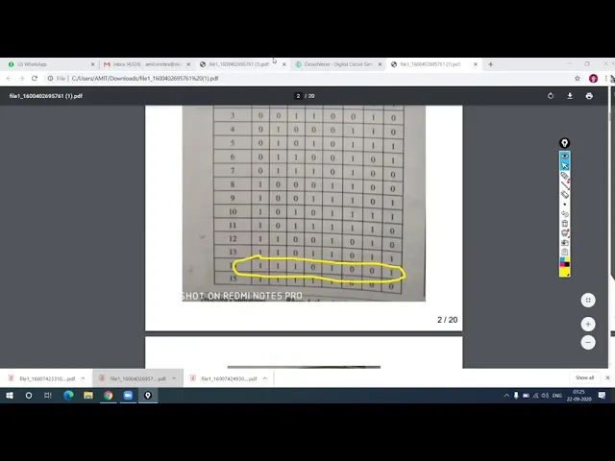
Task: Zoom in on the PDF
Action: point(588,325)
